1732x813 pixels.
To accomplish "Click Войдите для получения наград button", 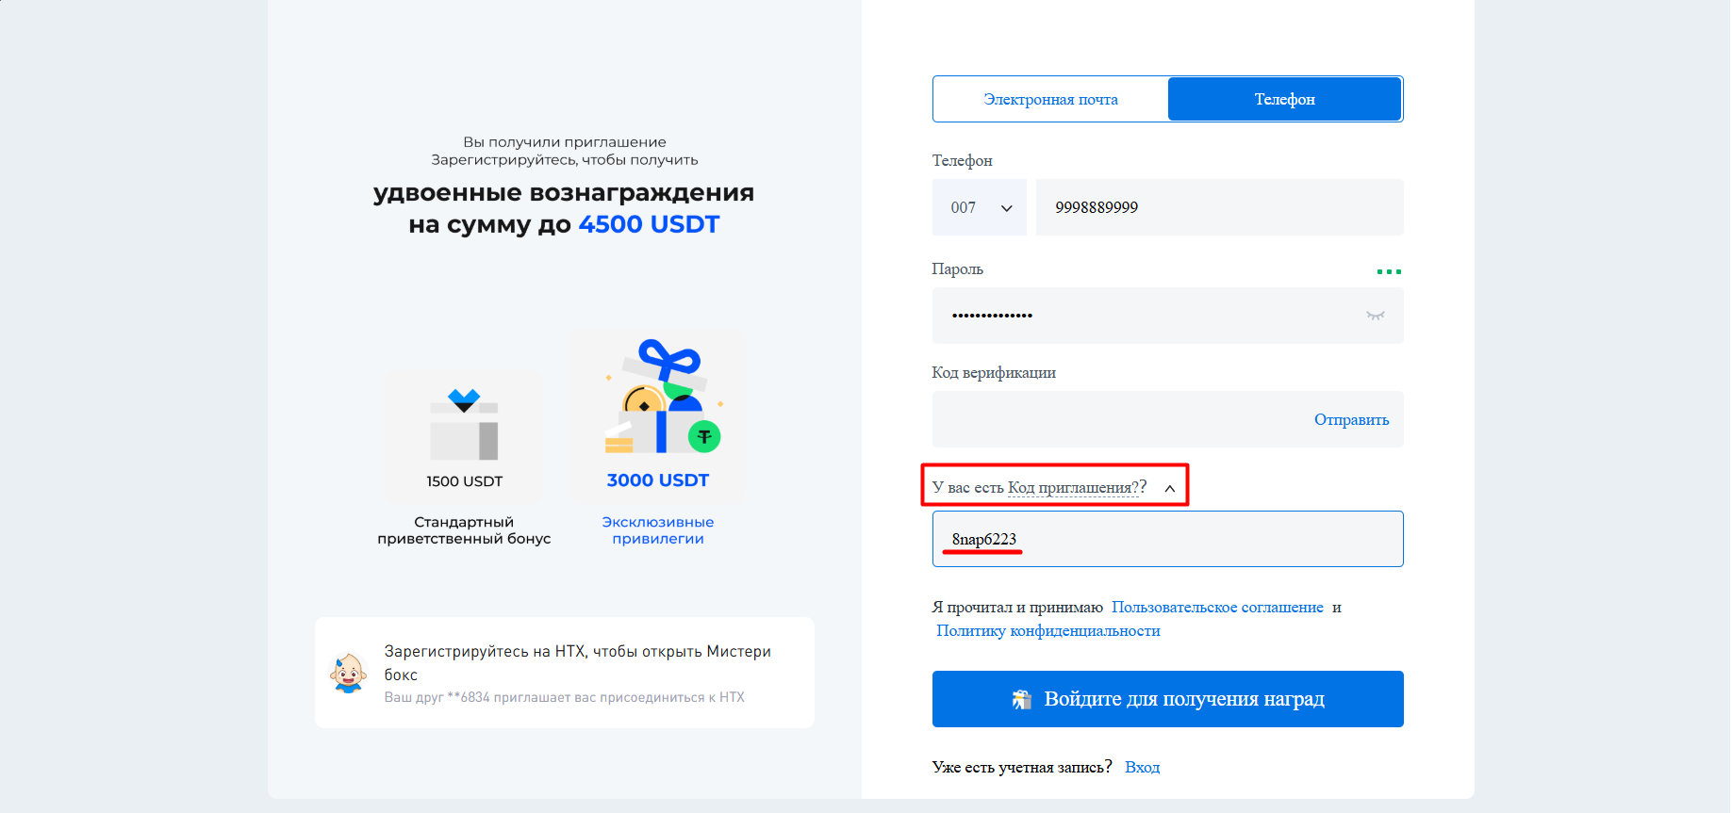I will 1168,699.
